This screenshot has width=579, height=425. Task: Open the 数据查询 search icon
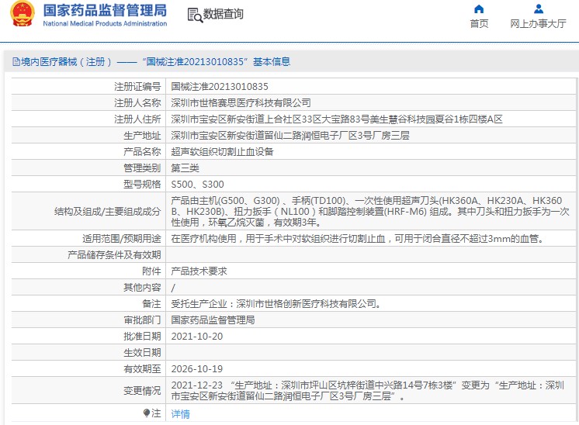point(195,15)
